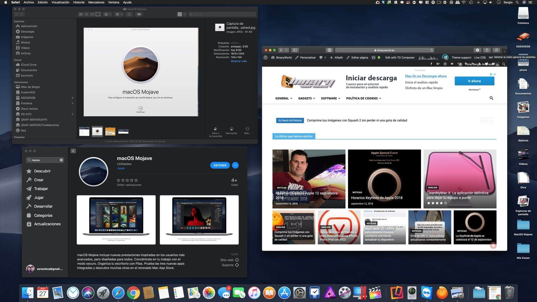
Task: Open first macOS Mojave screenshot preview
Action: tap(116, 220)
